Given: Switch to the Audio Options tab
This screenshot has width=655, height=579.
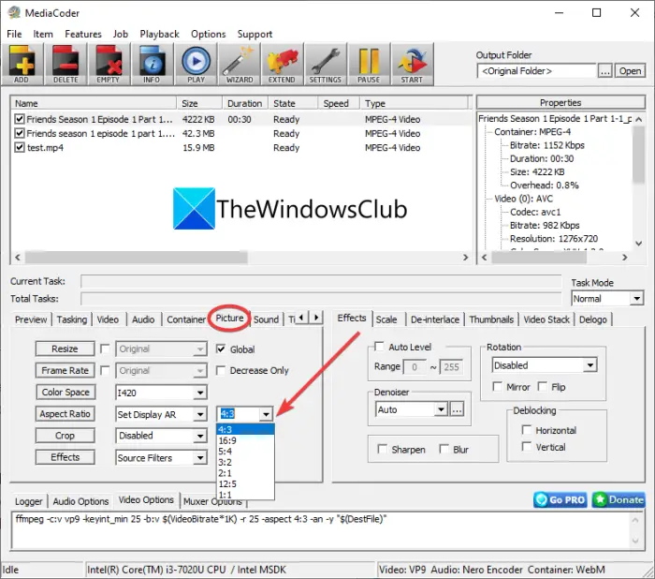Looking at the screenshot, I should tap(80, 501).
